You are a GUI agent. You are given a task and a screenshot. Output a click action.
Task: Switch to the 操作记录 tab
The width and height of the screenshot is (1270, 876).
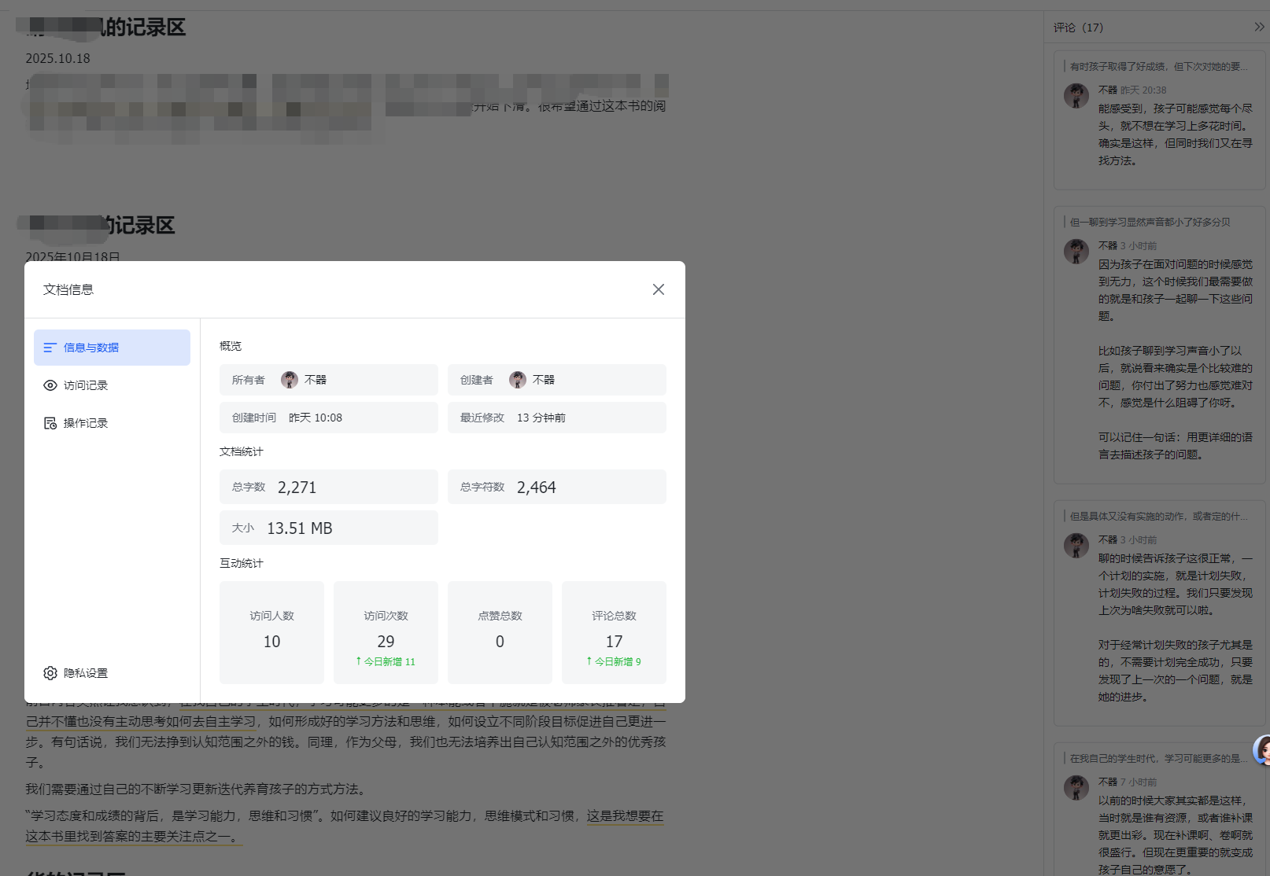(87, 422)
